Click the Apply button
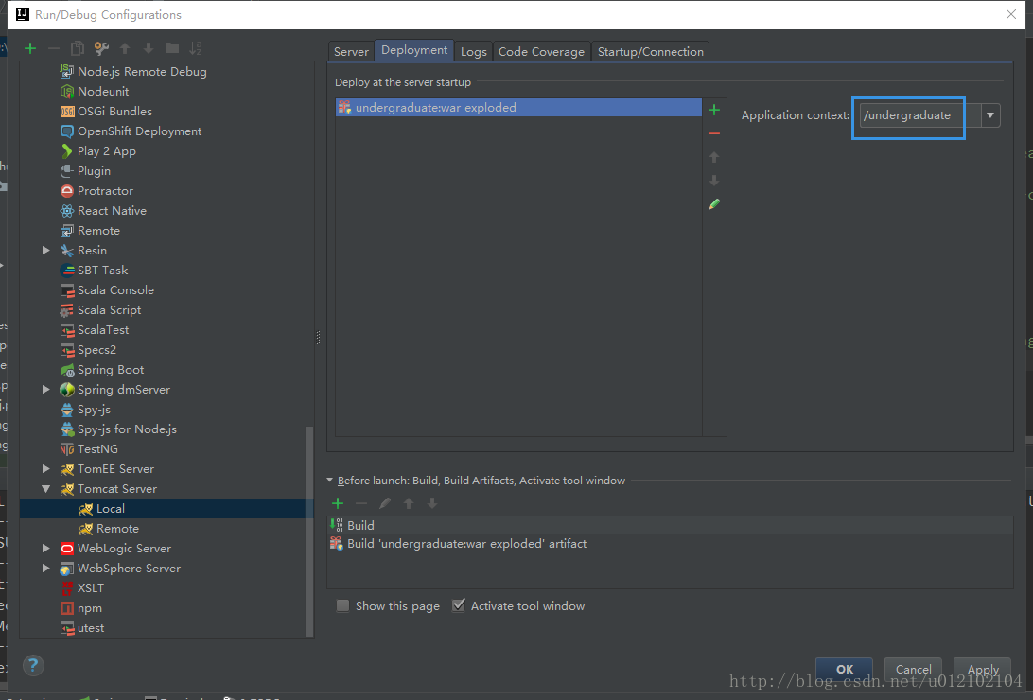 (x=982, y=669)
